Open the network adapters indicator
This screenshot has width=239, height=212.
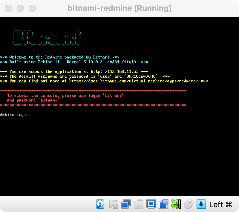pos(126,204)
